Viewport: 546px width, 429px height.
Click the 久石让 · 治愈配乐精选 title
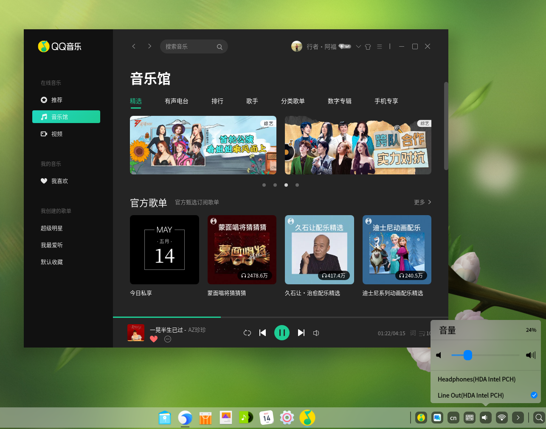click(x=312, y=293)
